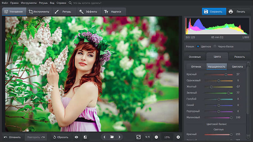Screen dimensions: 253x142
Task: Click the Отменить undo button
Action: tap(12, 137)
